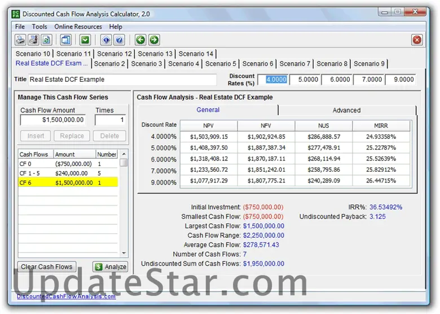Viewport: 440px width, 314px height.
Task: Click the 6.0000 discount rate field
Action: (337, 80)
